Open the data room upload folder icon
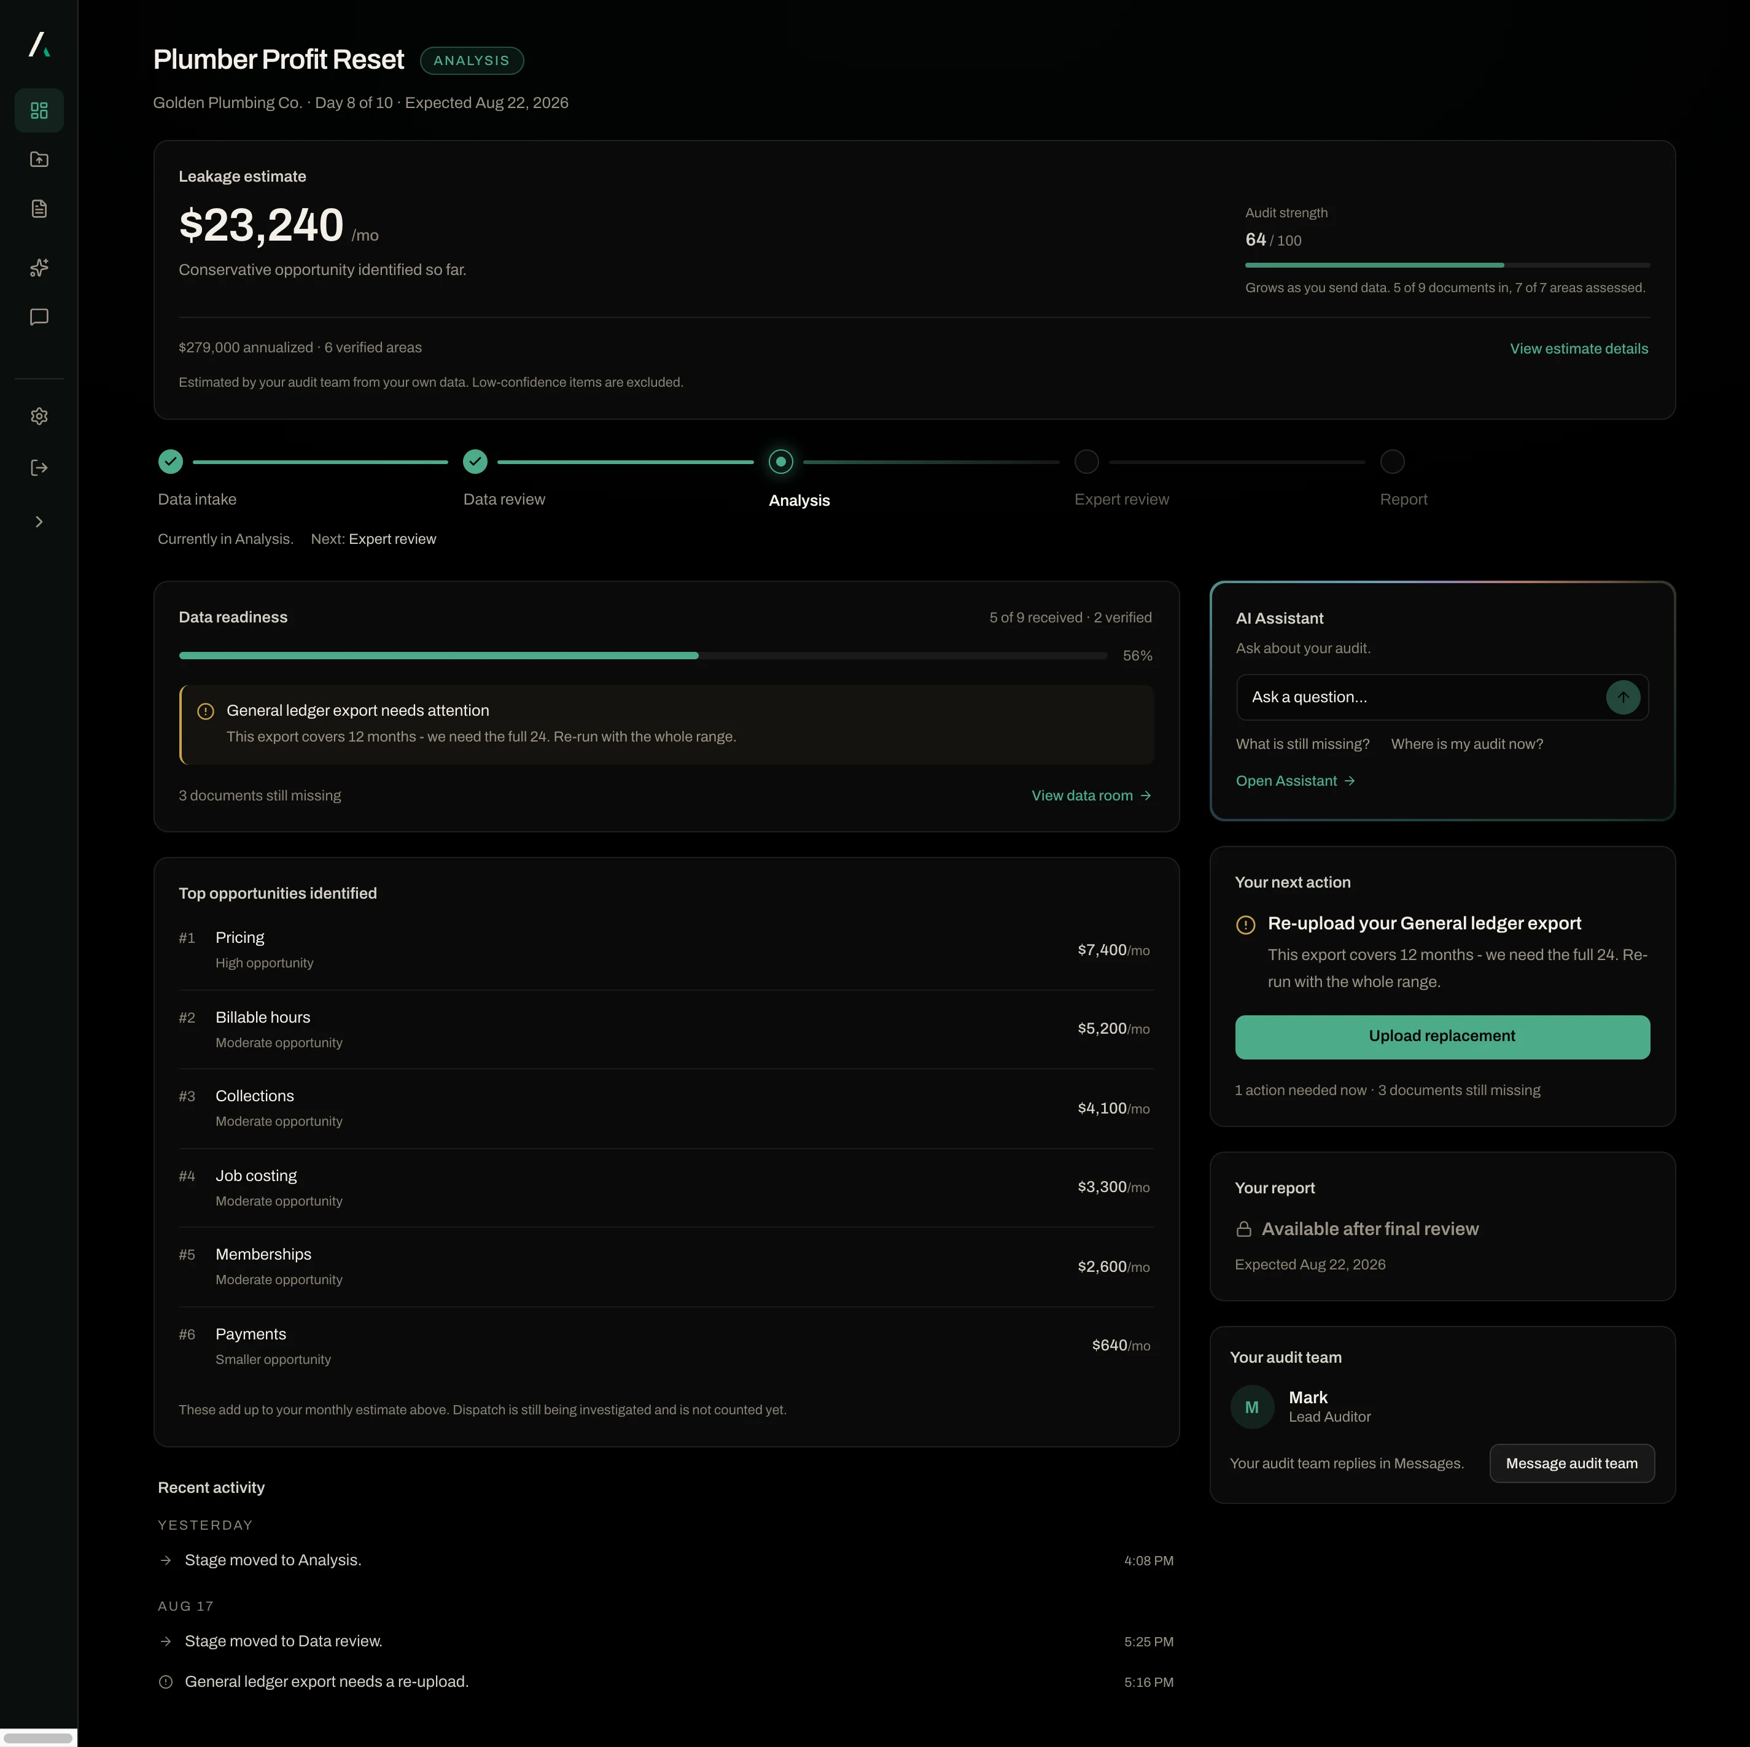This screenshot has height=1747, width=1750. click(x=39, y=160)
